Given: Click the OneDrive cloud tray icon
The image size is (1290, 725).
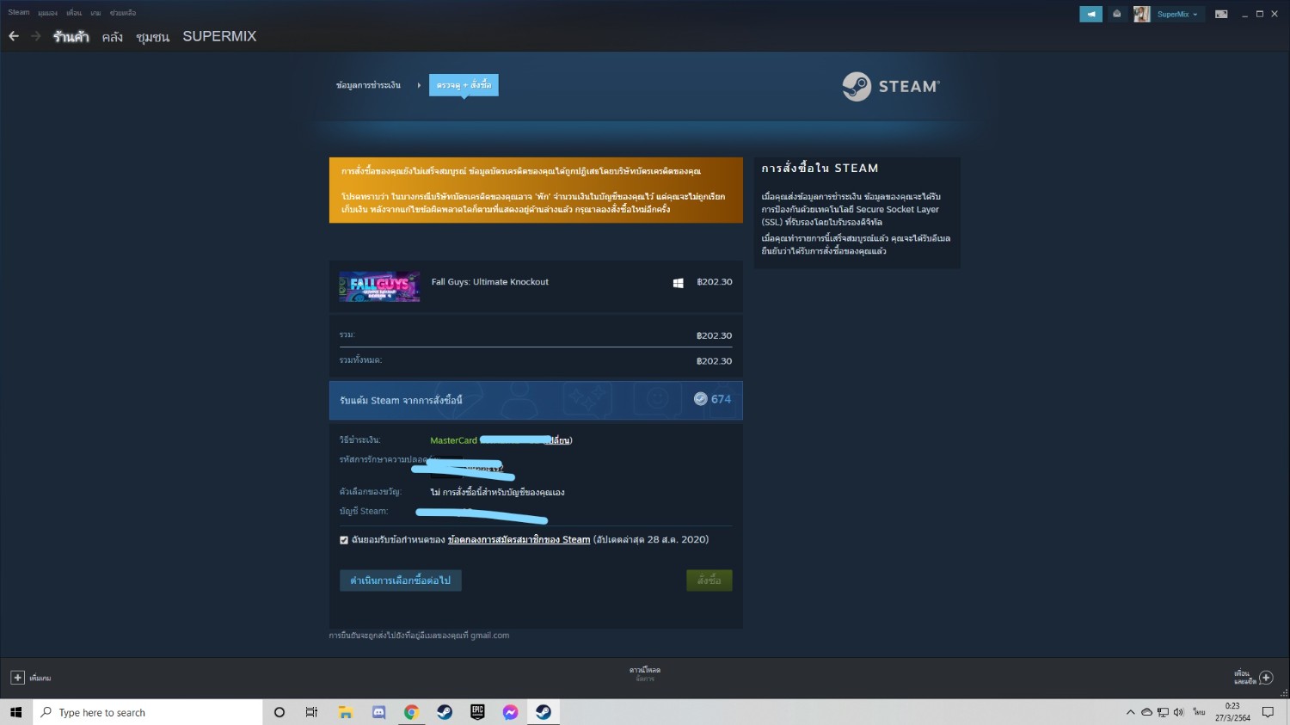Looking at the screenshot, I should click(x=1146, y=712).
